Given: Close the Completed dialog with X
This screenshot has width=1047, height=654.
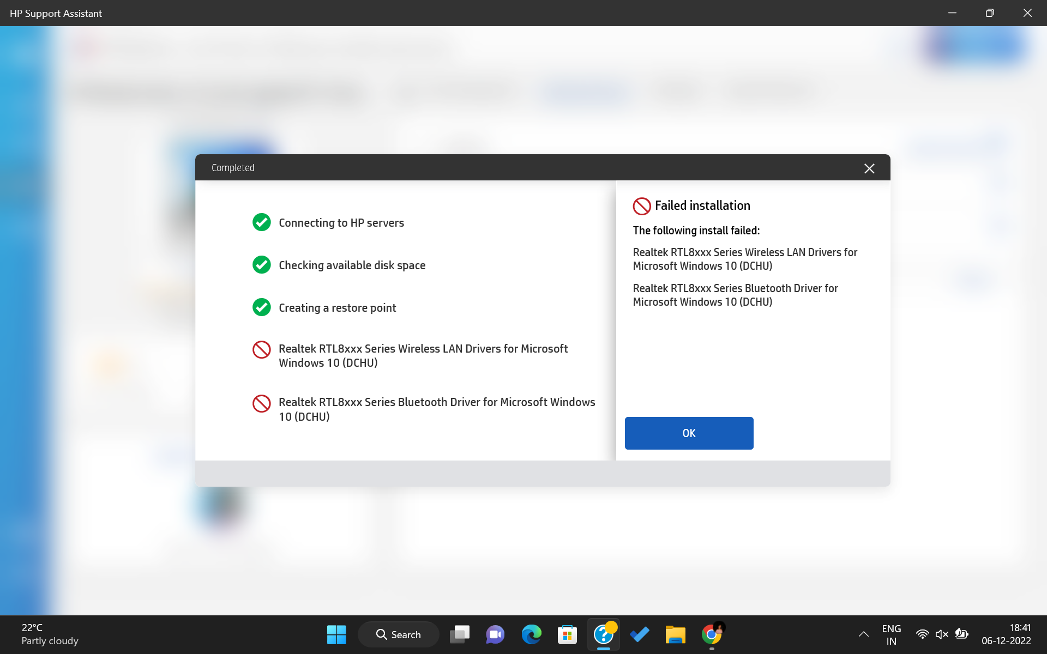Looking at the screenshot, I should (869, 168).
